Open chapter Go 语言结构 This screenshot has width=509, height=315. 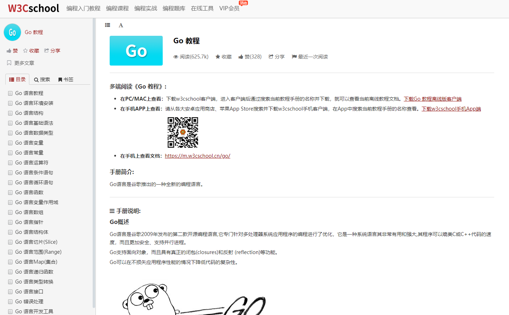click(x=29, y=113)
